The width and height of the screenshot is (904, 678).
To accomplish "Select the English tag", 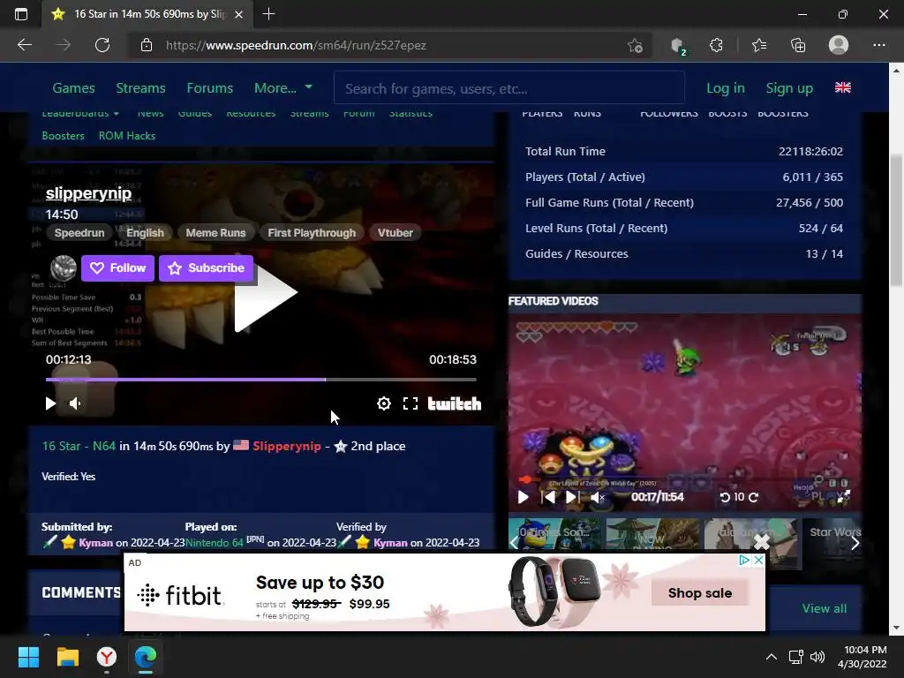I will [145, 233].
